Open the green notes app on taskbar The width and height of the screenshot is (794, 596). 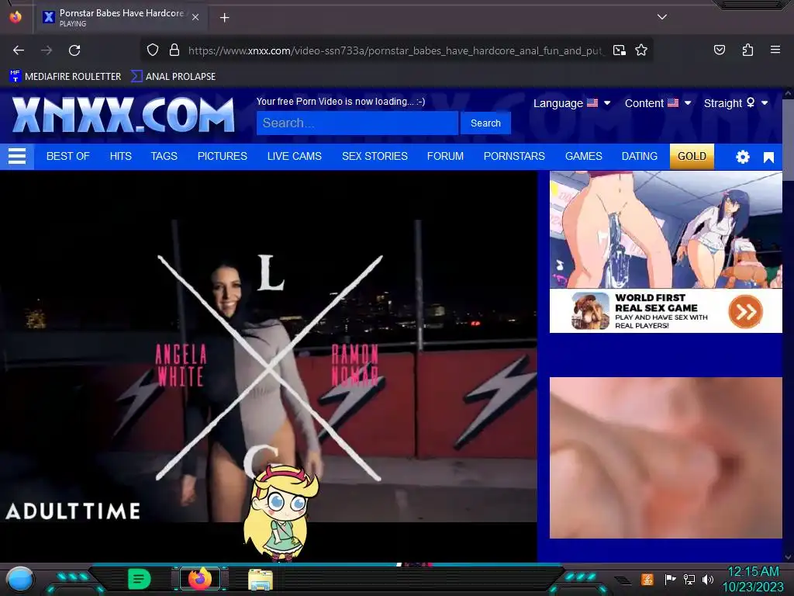139,579
